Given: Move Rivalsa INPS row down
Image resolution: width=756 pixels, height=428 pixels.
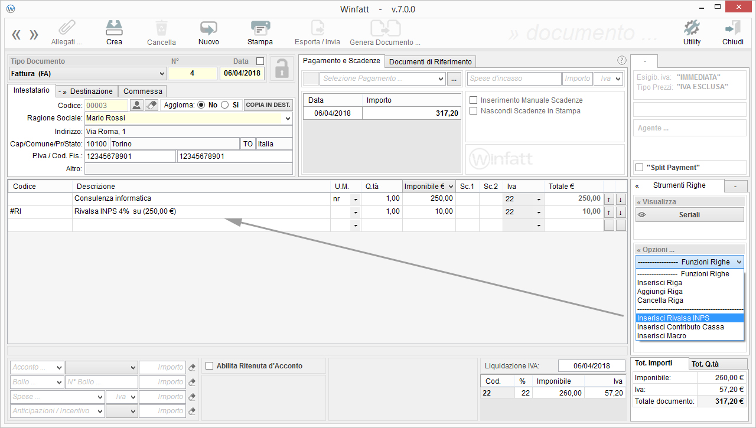Looking at the screenshot, I should tap(621, 212).
